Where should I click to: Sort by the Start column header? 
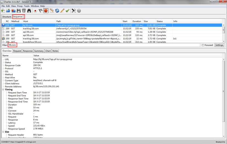(x=127, y=21)
